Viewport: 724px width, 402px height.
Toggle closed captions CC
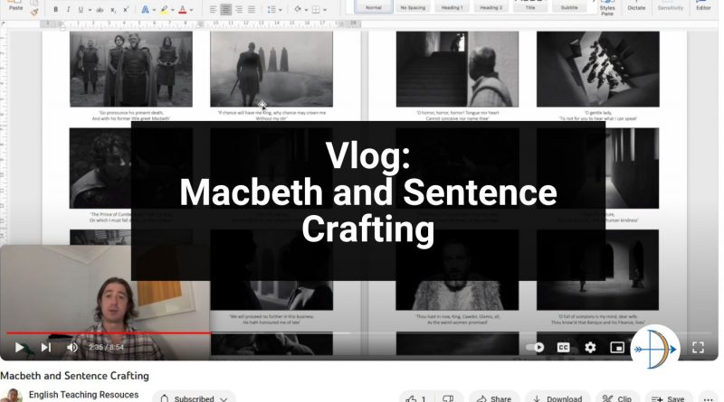pos(563,347)
